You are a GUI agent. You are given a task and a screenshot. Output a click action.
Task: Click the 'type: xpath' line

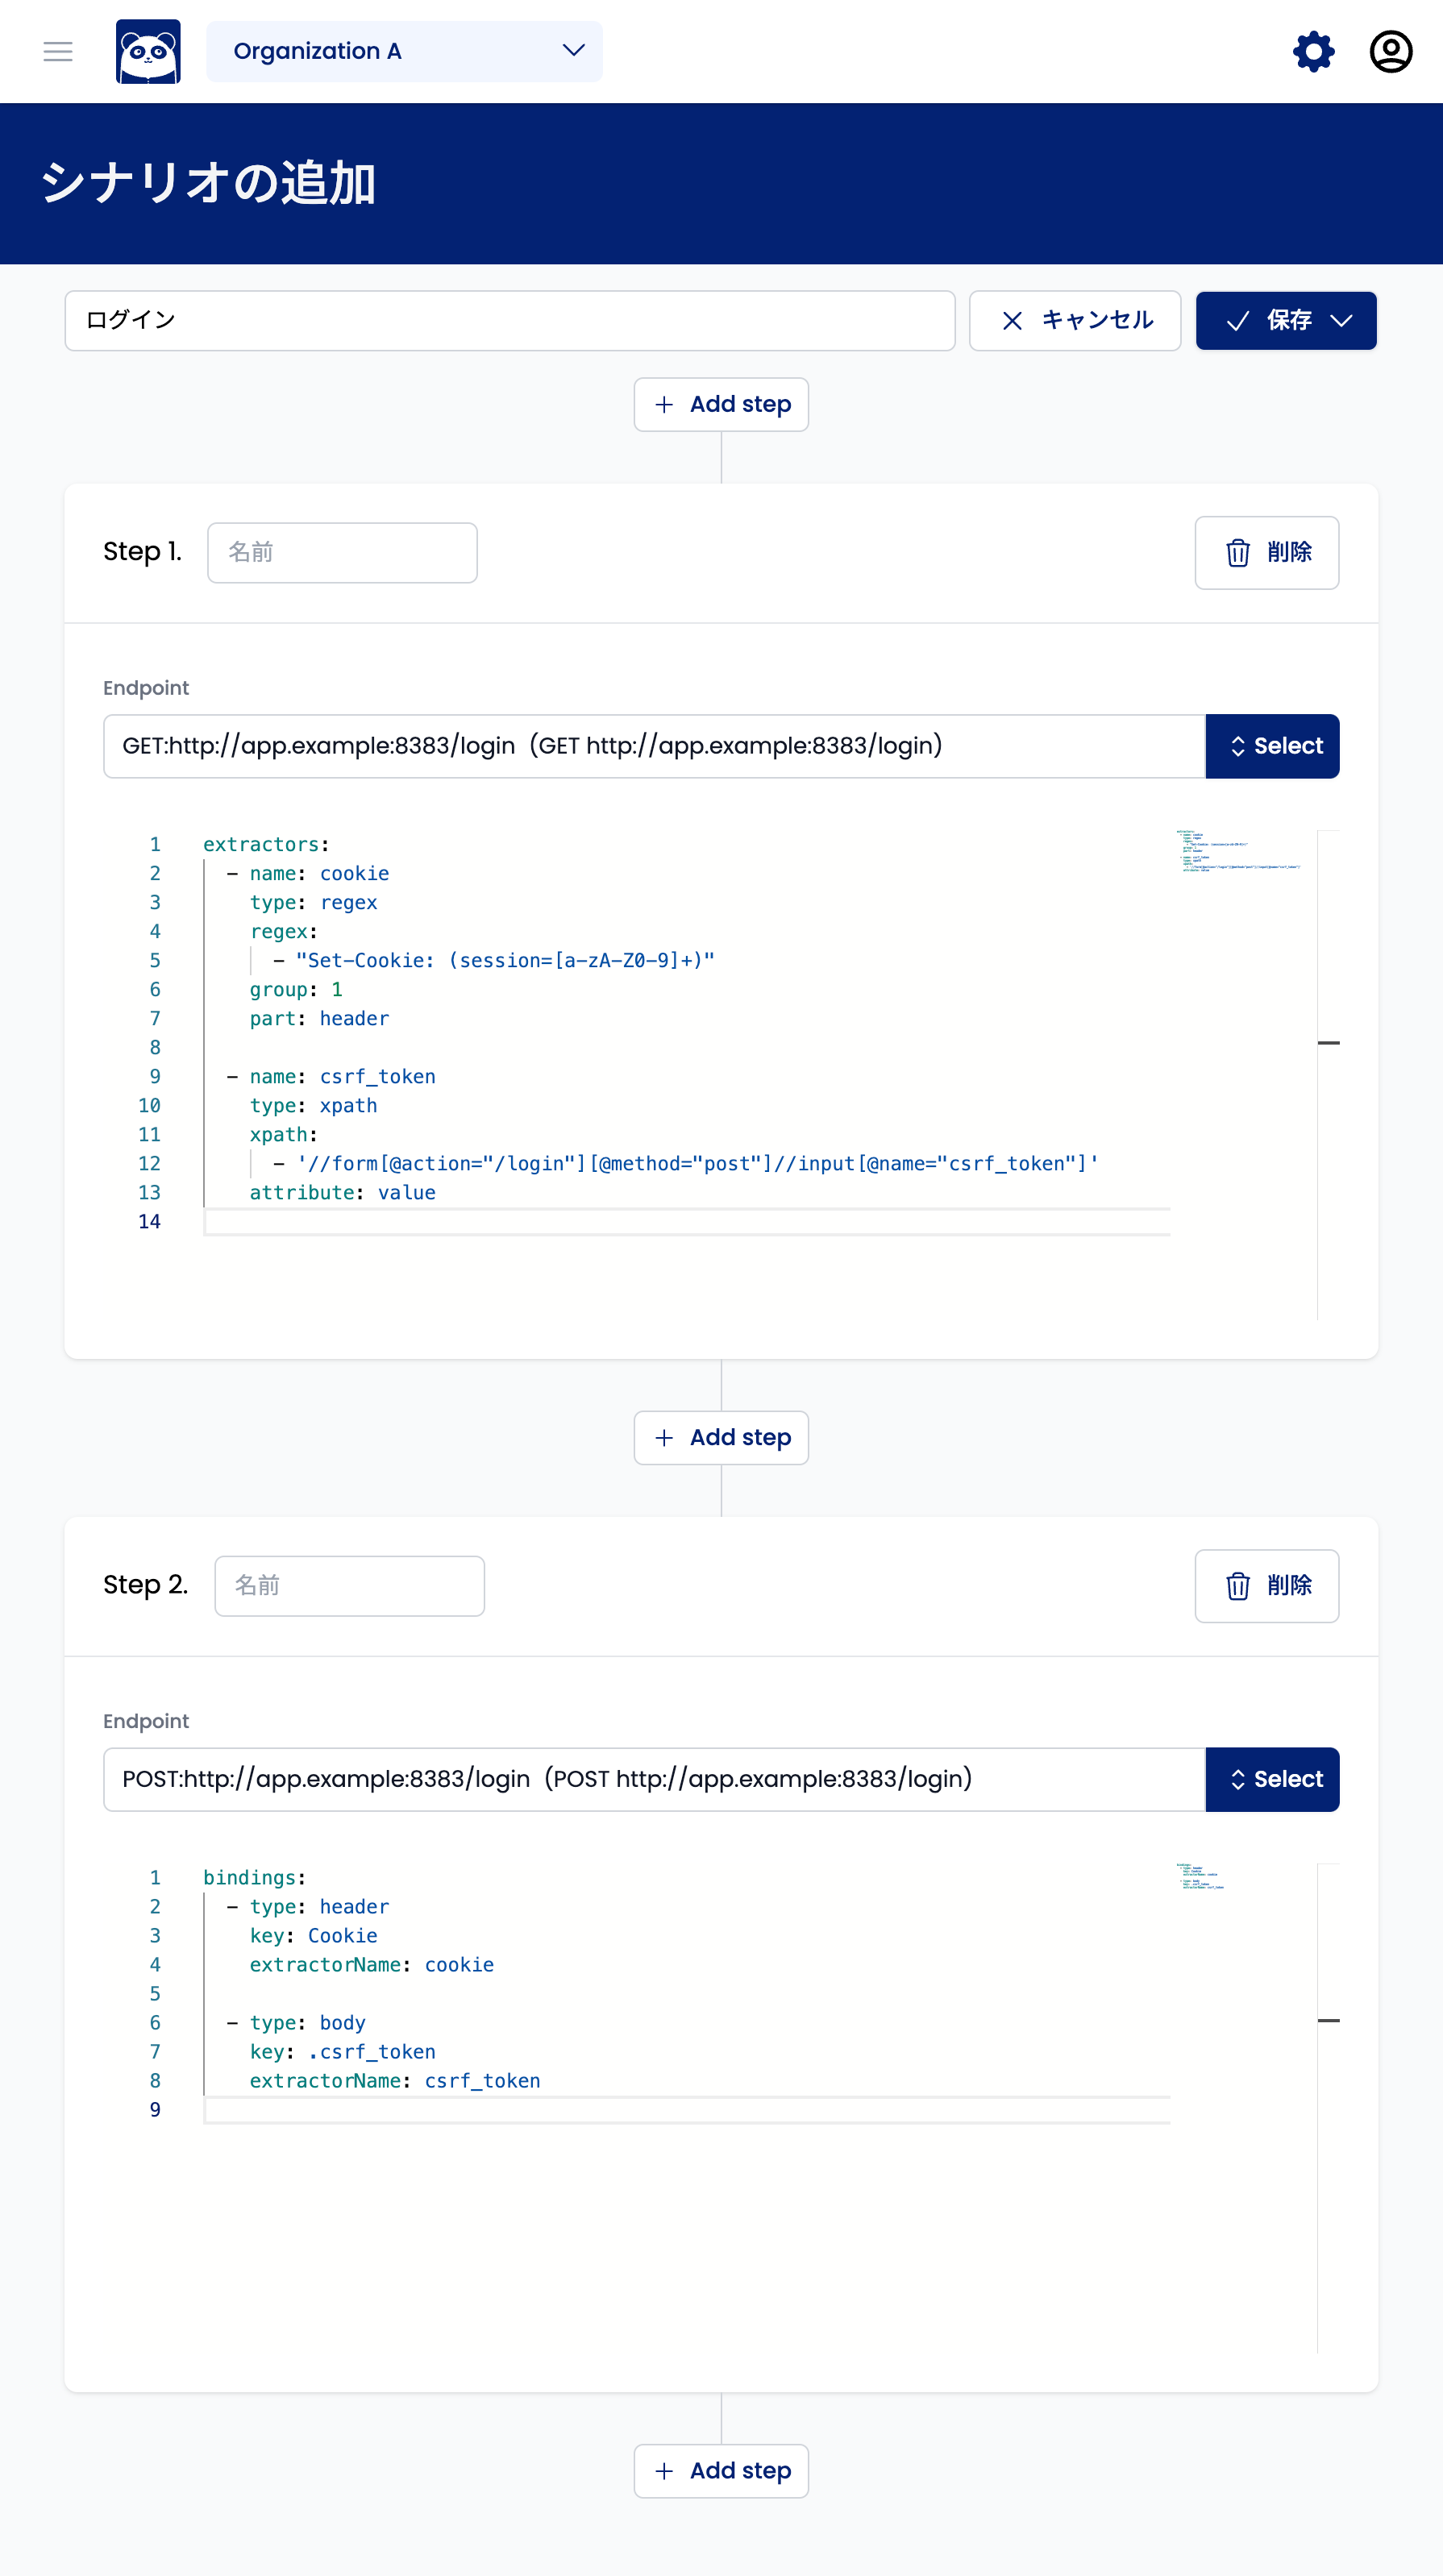click(313, 1106)
